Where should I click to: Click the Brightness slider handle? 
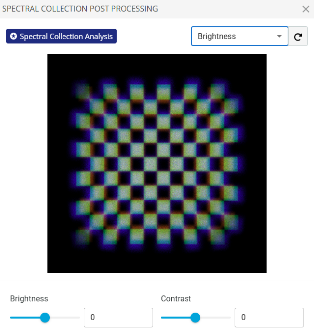pyautogui.click(x=45, y=317)
